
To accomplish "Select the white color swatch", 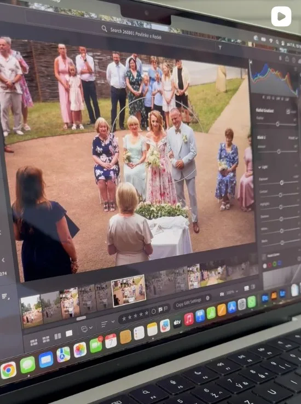I will coord(264,266).
